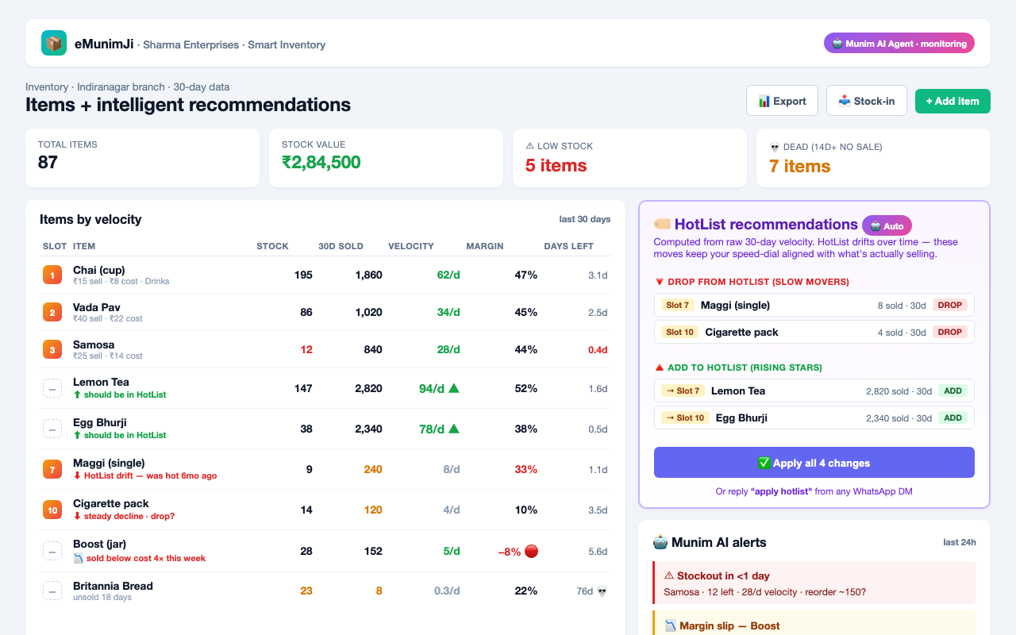Open the Low Stock 5 items card

tap(629, 158)
